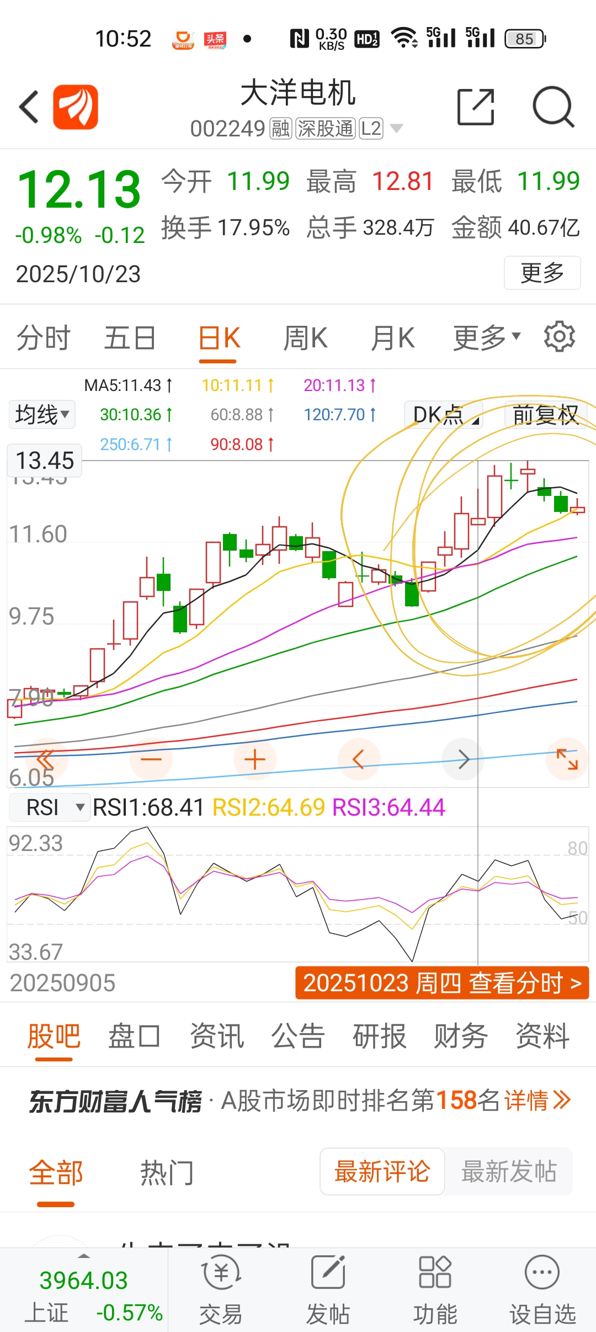Tap the share icon in header

pyautogui.click(x=476, y=107)
